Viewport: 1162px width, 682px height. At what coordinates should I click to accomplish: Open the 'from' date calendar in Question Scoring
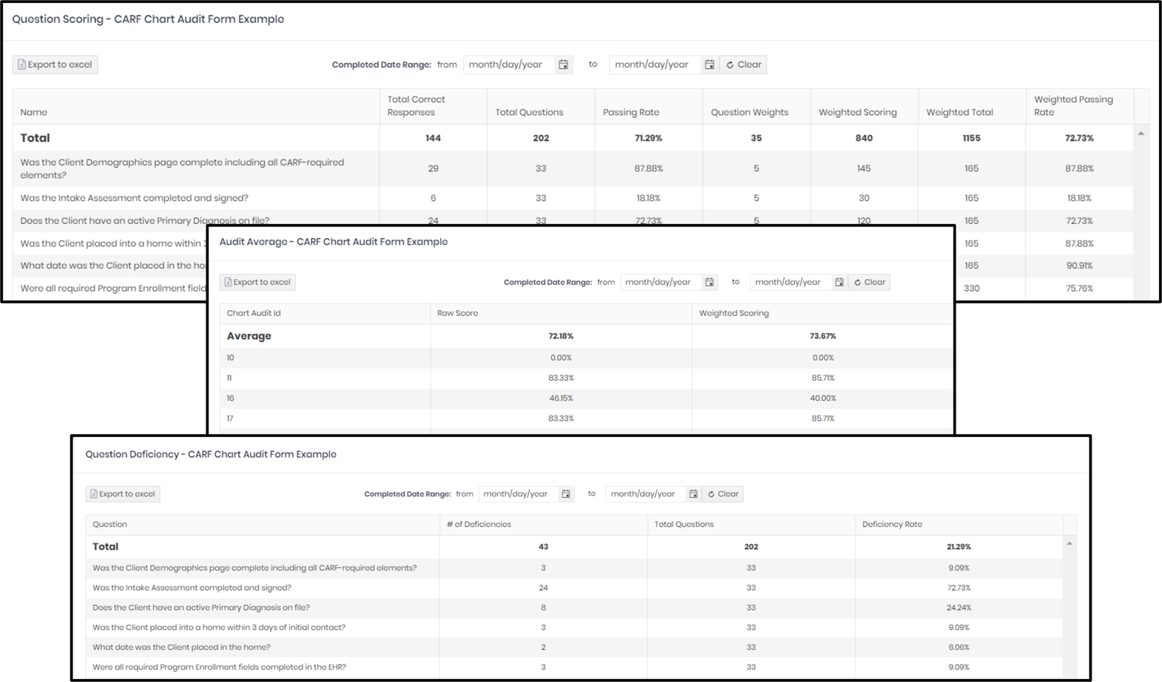[x=564, y=65]
